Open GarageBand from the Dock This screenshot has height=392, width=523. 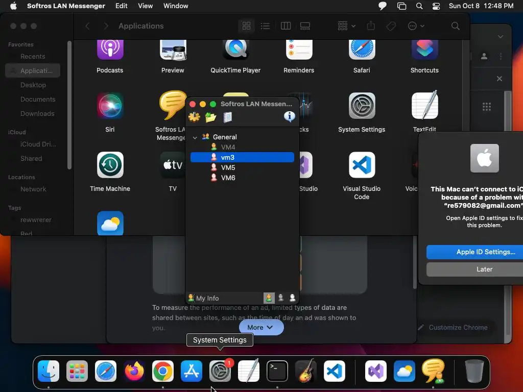306,371
